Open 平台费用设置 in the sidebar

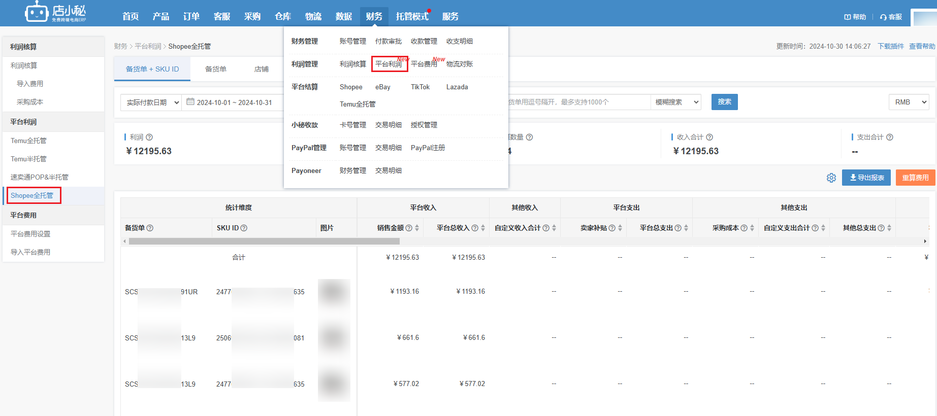(30, 234)
